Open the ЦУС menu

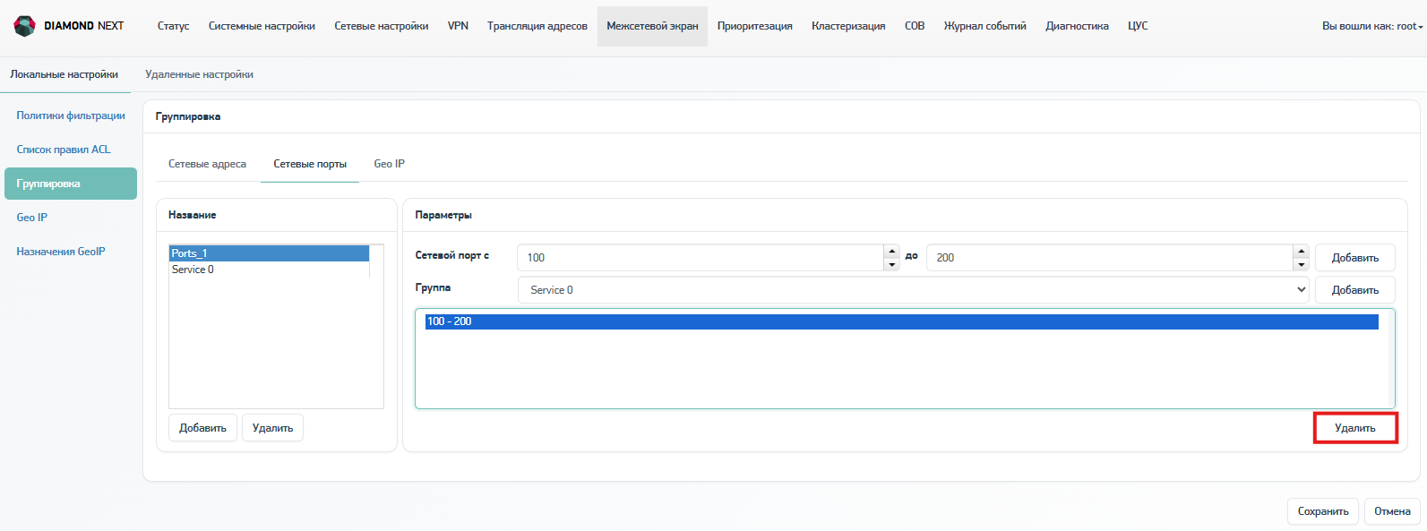1138,26
